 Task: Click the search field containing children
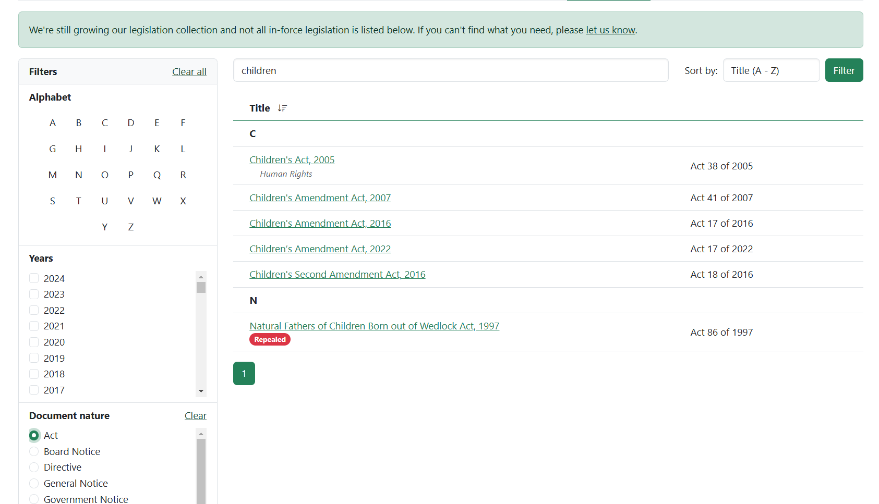click(450, 70)
